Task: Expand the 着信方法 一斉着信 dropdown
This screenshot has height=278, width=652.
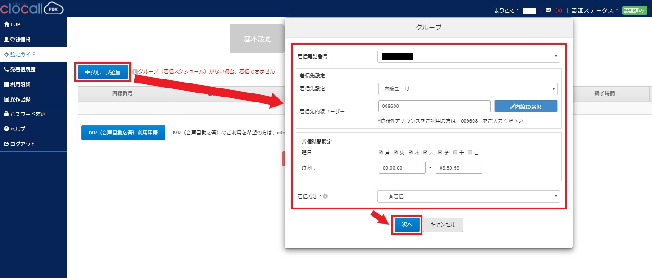Action: click(x=468, y=196)
